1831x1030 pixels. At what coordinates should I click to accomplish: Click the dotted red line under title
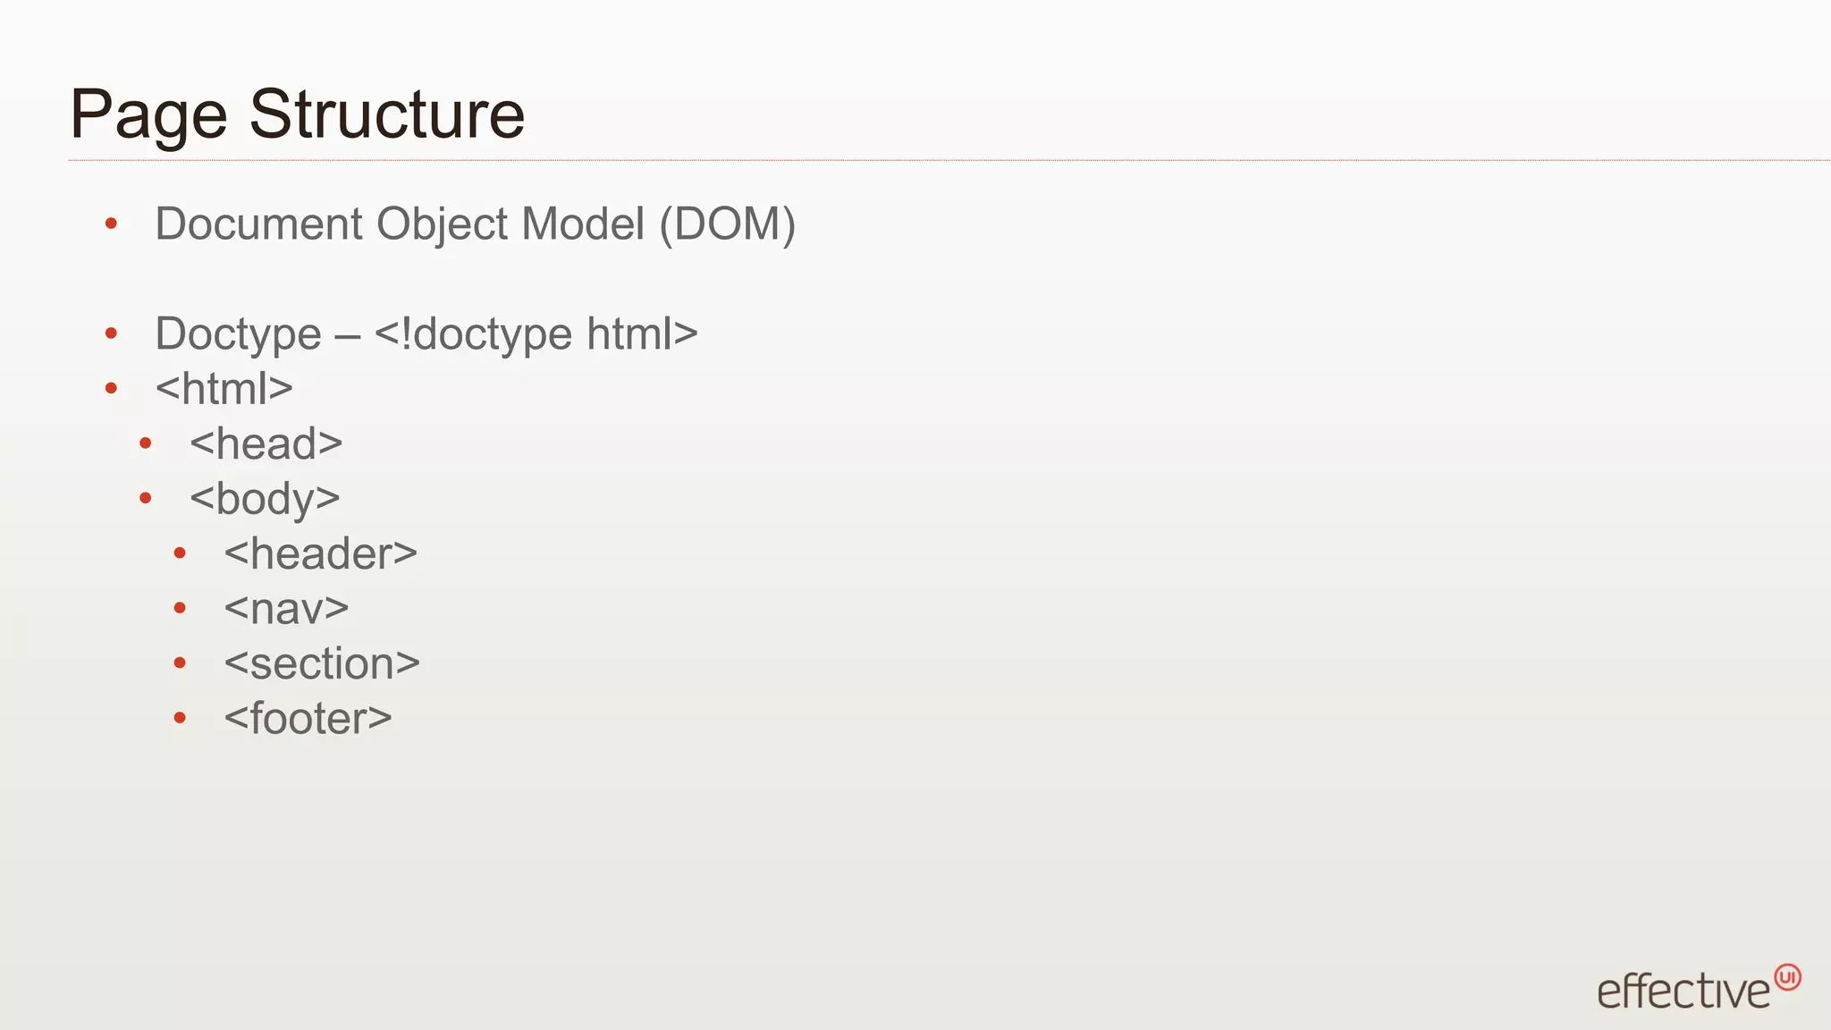(x=949, y=161)
